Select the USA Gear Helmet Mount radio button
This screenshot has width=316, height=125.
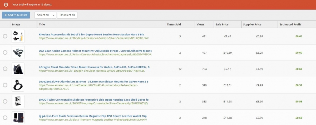click(x=5, y=53)
